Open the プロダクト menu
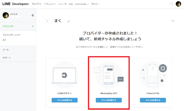The width and height of the screenshot is (184, 111). [x=37, y=4]
